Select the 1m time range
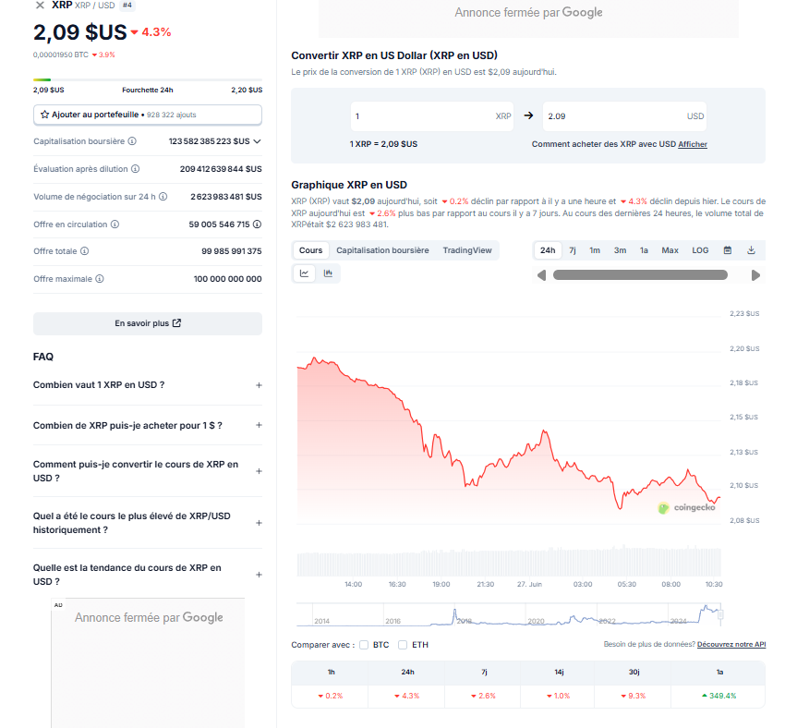Image resolution: width=797 pixels, height=728 pixels. tap(595, 250)
